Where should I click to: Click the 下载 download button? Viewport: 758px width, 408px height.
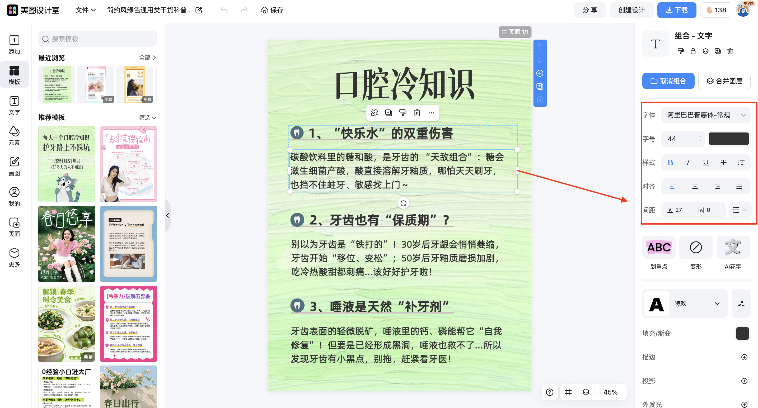pyautogui.click(x=677, y=10)
